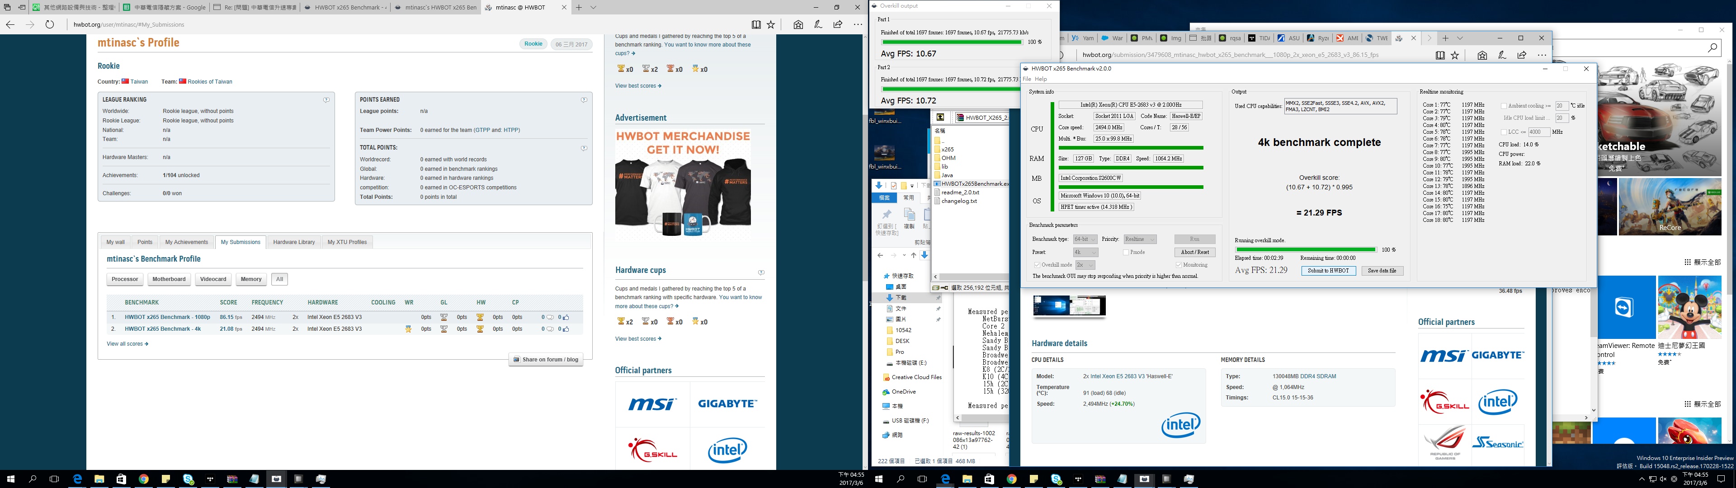Select HWBOTx265Benchmark.exe in archive list

(x=972, y=184)
